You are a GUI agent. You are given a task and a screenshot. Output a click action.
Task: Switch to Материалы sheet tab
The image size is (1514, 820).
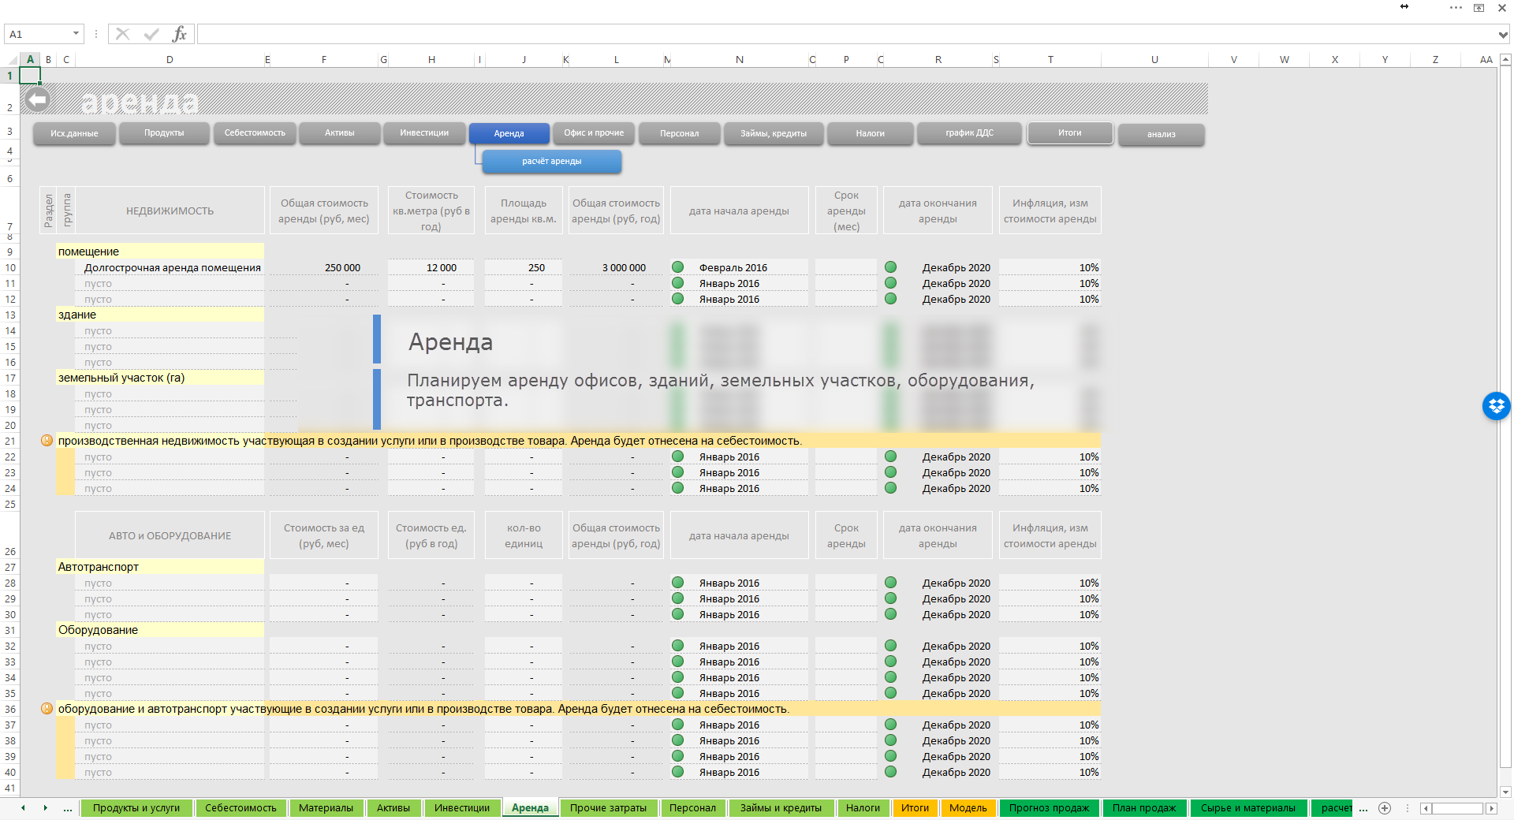click(326, 808)
